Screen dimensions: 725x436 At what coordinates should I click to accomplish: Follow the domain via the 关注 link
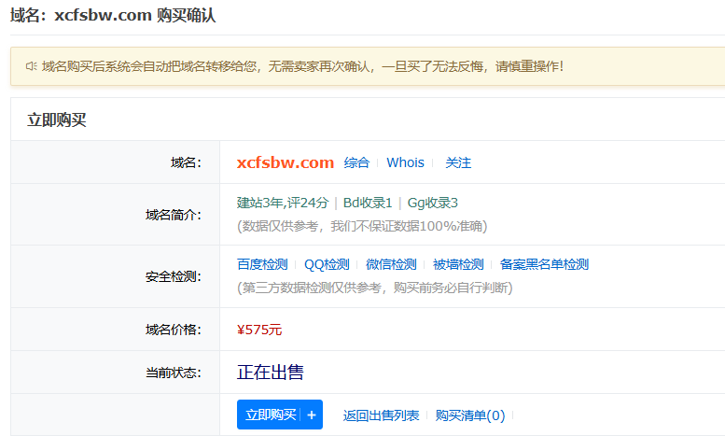pyautogui.click(x=458, y=162)
